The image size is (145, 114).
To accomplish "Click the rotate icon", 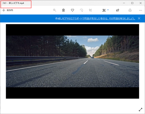I will click(x=81, y=10).
